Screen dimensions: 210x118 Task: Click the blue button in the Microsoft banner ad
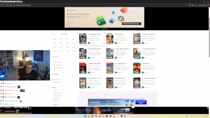pyautogui.click(x=141, y=102)
